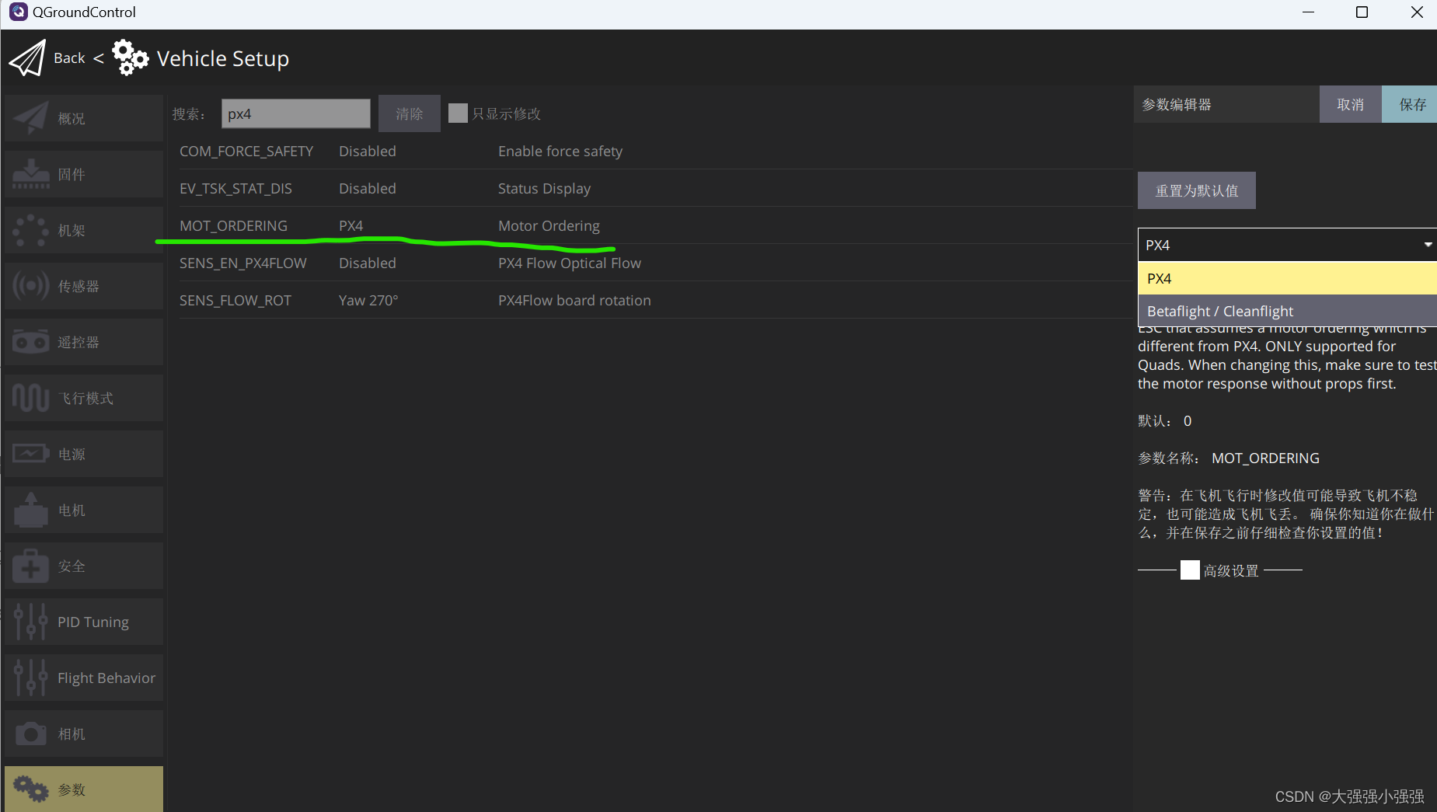1437x812 pixels.
Task: Go to the 固件 sidebar tab label
Action: pos(72,174)
